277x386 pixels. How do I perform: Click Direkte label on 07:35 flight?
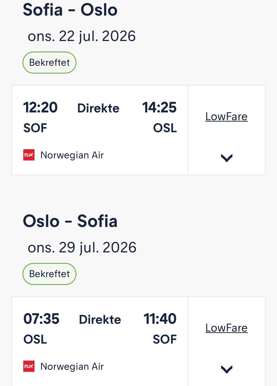[100, 319]
